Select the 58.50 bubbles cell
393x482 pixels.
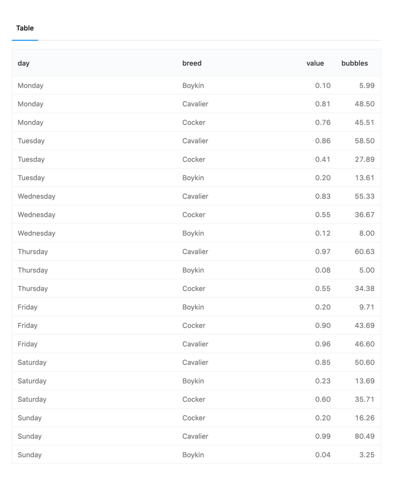point(365,141)
